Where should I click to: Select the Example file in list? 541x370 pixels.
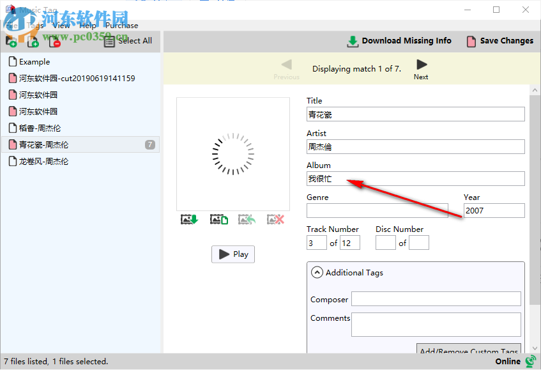[80, 62]
